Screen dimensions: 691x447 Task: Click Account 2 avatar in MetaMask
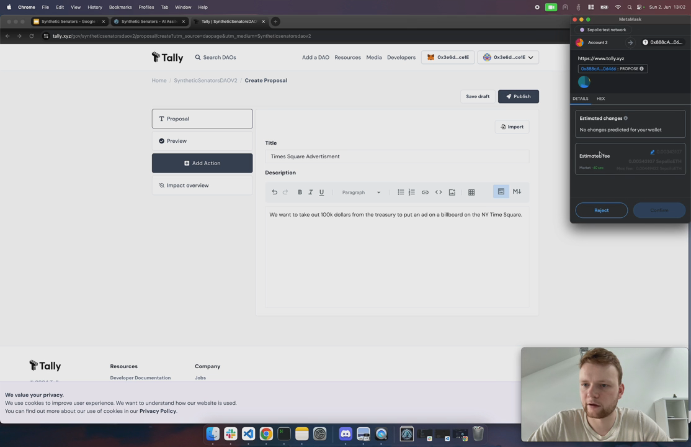coord(579,42)
